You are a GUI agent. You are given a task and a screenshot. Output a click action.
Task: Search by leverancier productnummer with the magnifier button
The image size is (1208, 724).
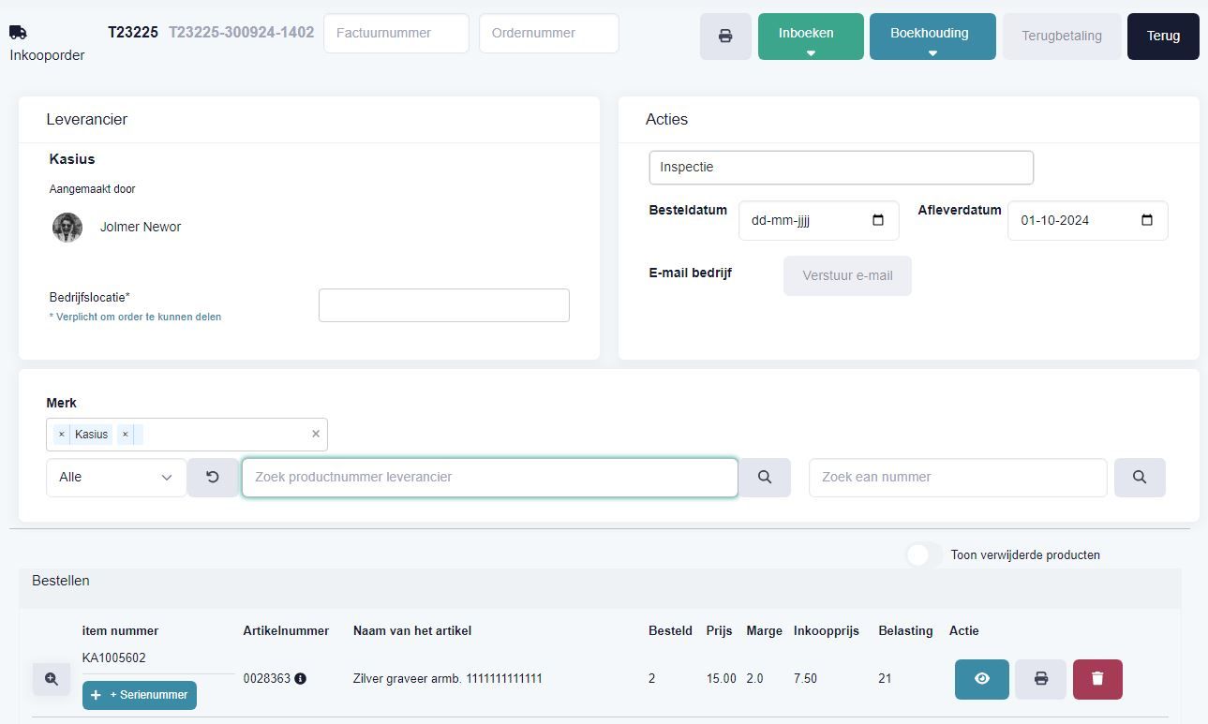tap(765, 477)
